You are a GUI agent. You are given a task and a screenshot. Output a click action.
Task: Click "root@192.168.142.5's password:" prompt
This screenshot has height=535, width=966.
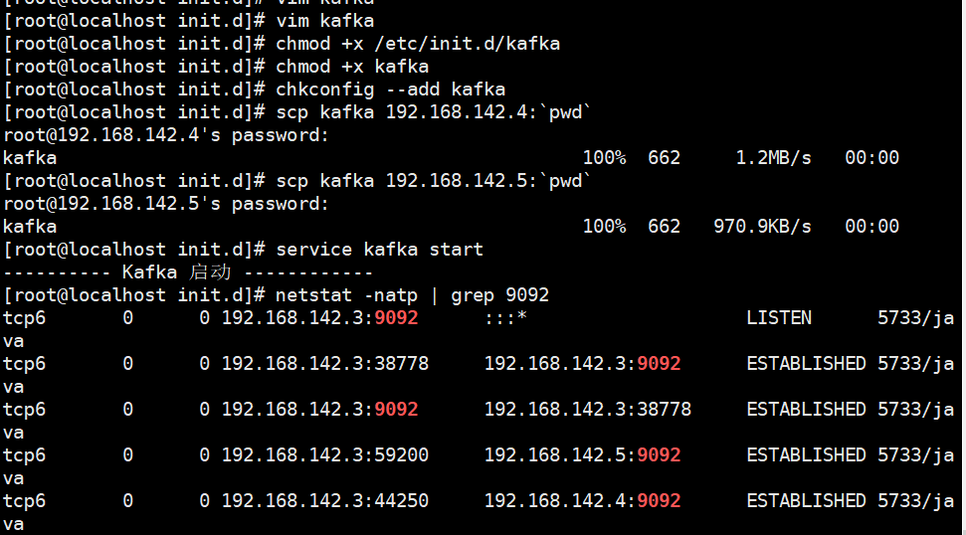click(166, 204)
